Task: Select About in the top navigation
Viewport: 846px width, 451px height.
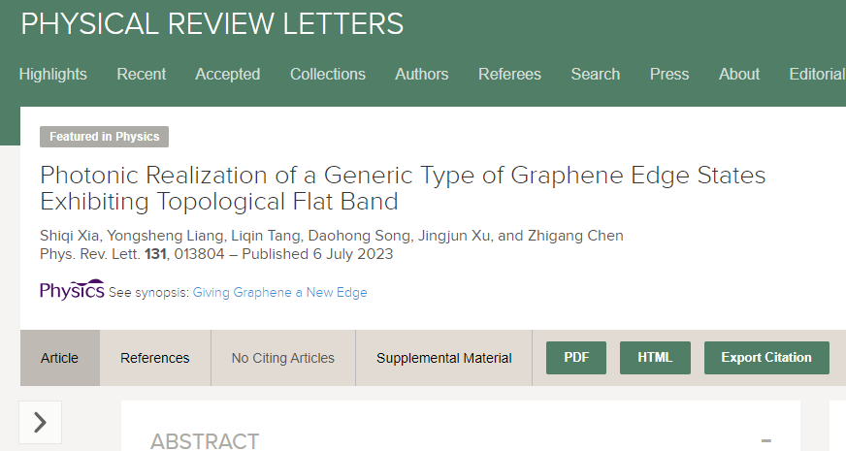Action: pos(739,74)
